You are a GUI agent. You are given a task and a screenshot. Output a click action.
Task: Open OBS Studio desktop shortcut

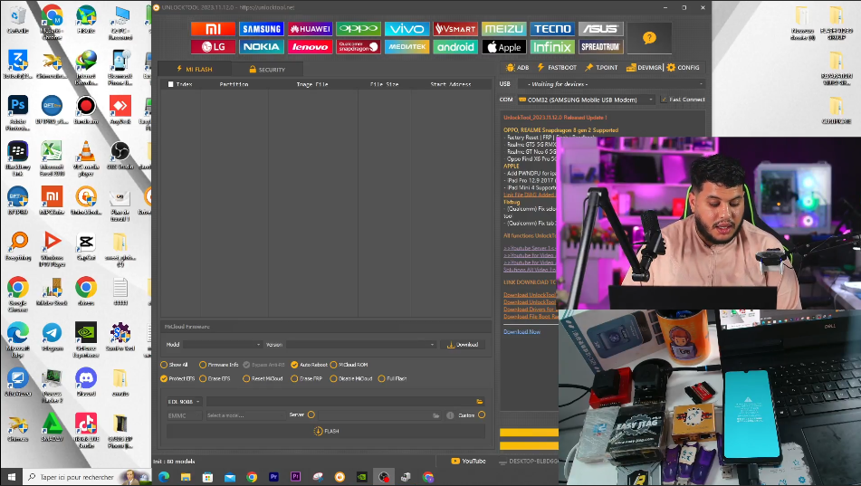click(x=120, y=156)
